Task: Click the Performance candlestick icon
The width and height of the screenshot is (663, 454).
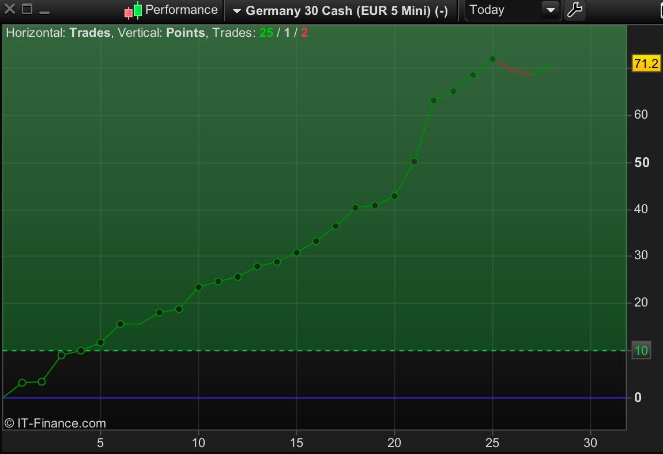Action: (x=133, y=10)
